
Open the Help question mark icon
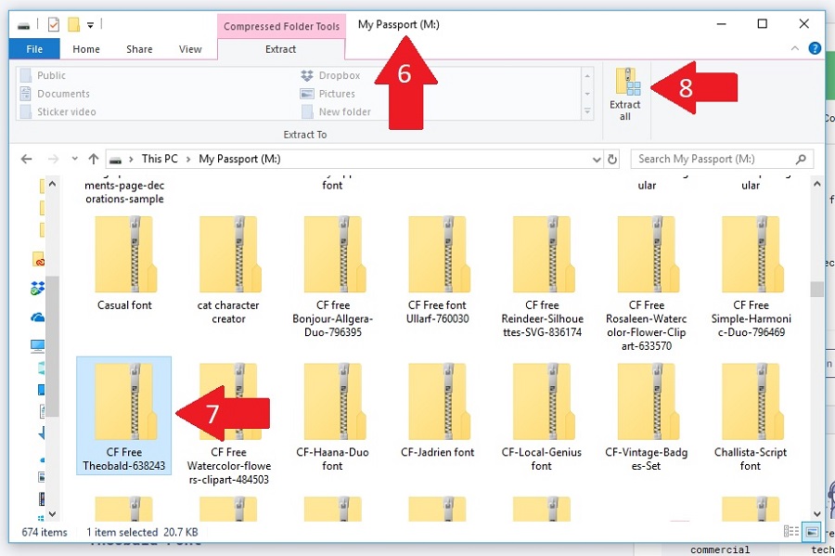(815, 49)
